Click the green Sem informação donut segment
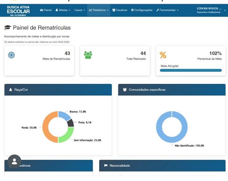Screen dimensions: 228x181 67,136
